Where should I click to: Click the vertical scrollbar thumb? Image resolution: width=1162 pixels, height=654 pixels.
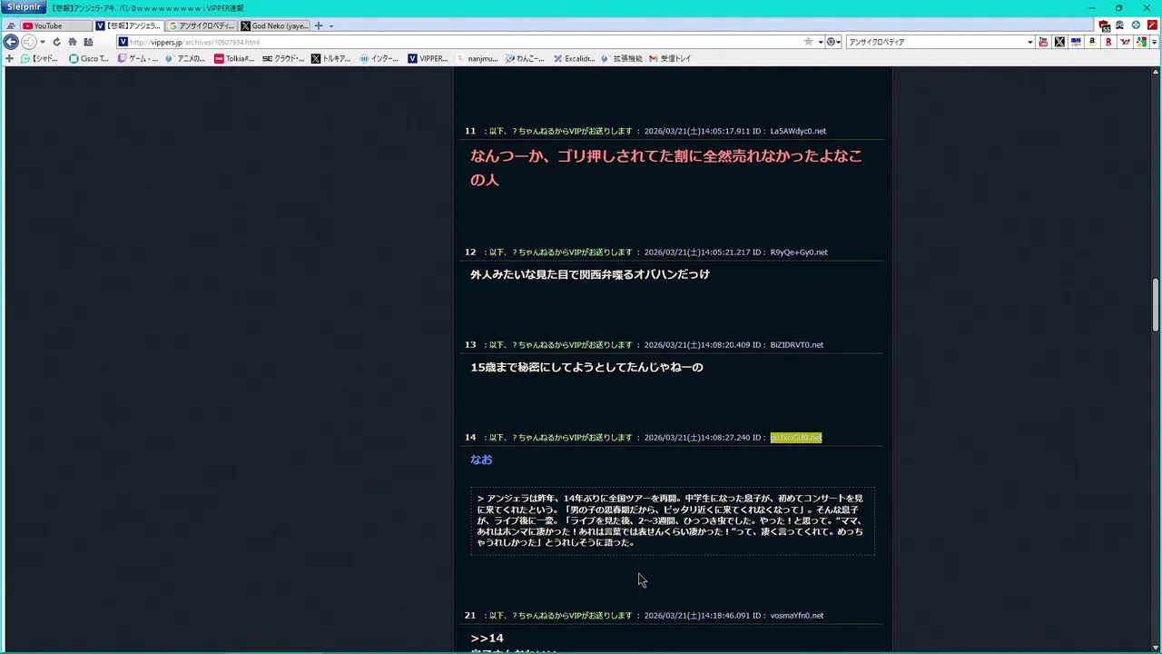tap(1156, 305)
